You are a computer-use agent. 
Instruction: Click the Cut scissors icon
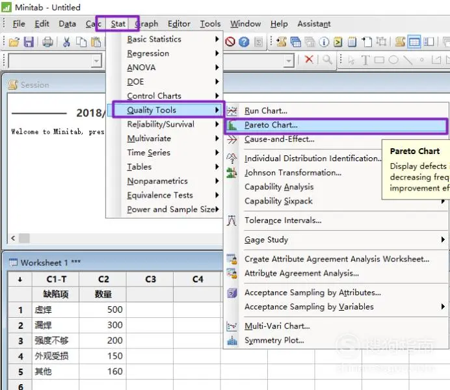pyautogui.click(x=66, y=42)
